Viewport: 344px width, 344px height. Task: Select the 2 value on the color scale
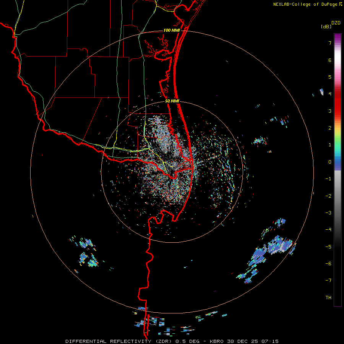(330, 128)
